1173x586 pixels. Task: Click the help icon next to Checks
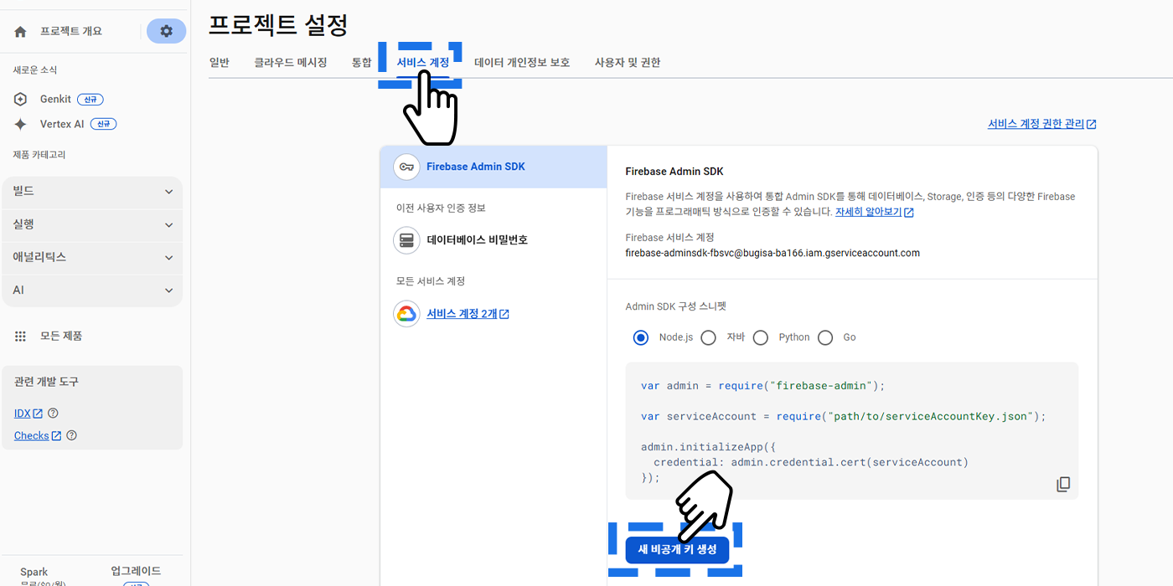[x=71, y=435]
